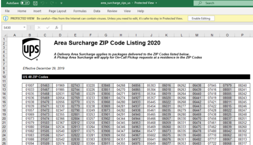This screenshot has height=145, width=253.
Task: Click cell containing 07710
Action: (x=212, y=135)
